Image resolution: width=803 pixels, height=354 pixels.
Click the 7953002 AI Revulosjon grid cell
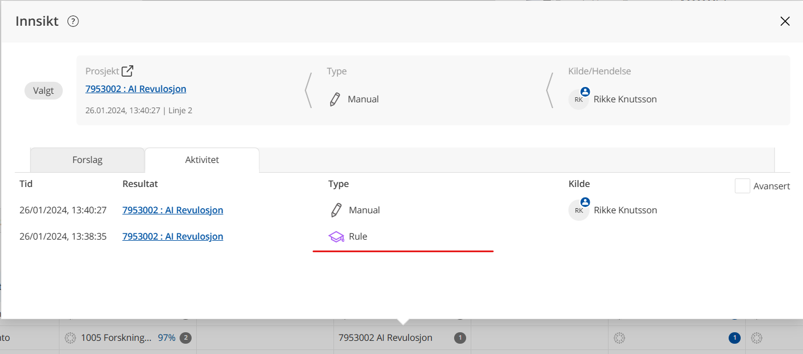(x=385, y=338)
